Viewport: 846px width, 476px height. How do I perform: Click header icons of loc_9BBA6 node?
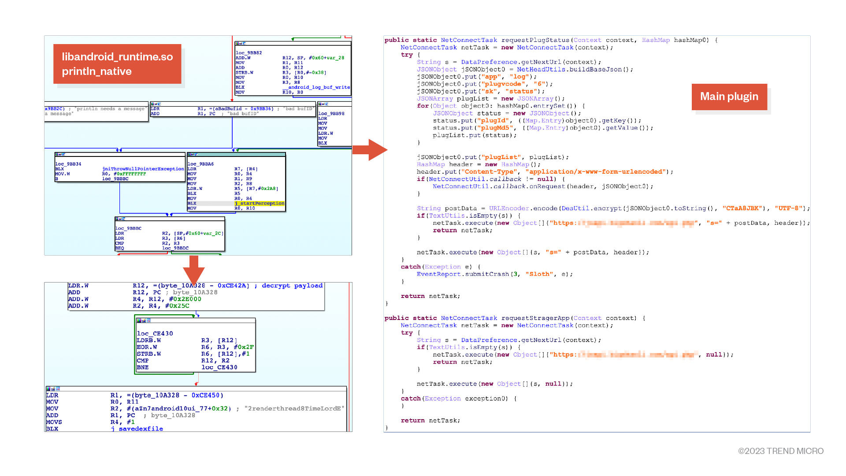click(x=193, y=155)
